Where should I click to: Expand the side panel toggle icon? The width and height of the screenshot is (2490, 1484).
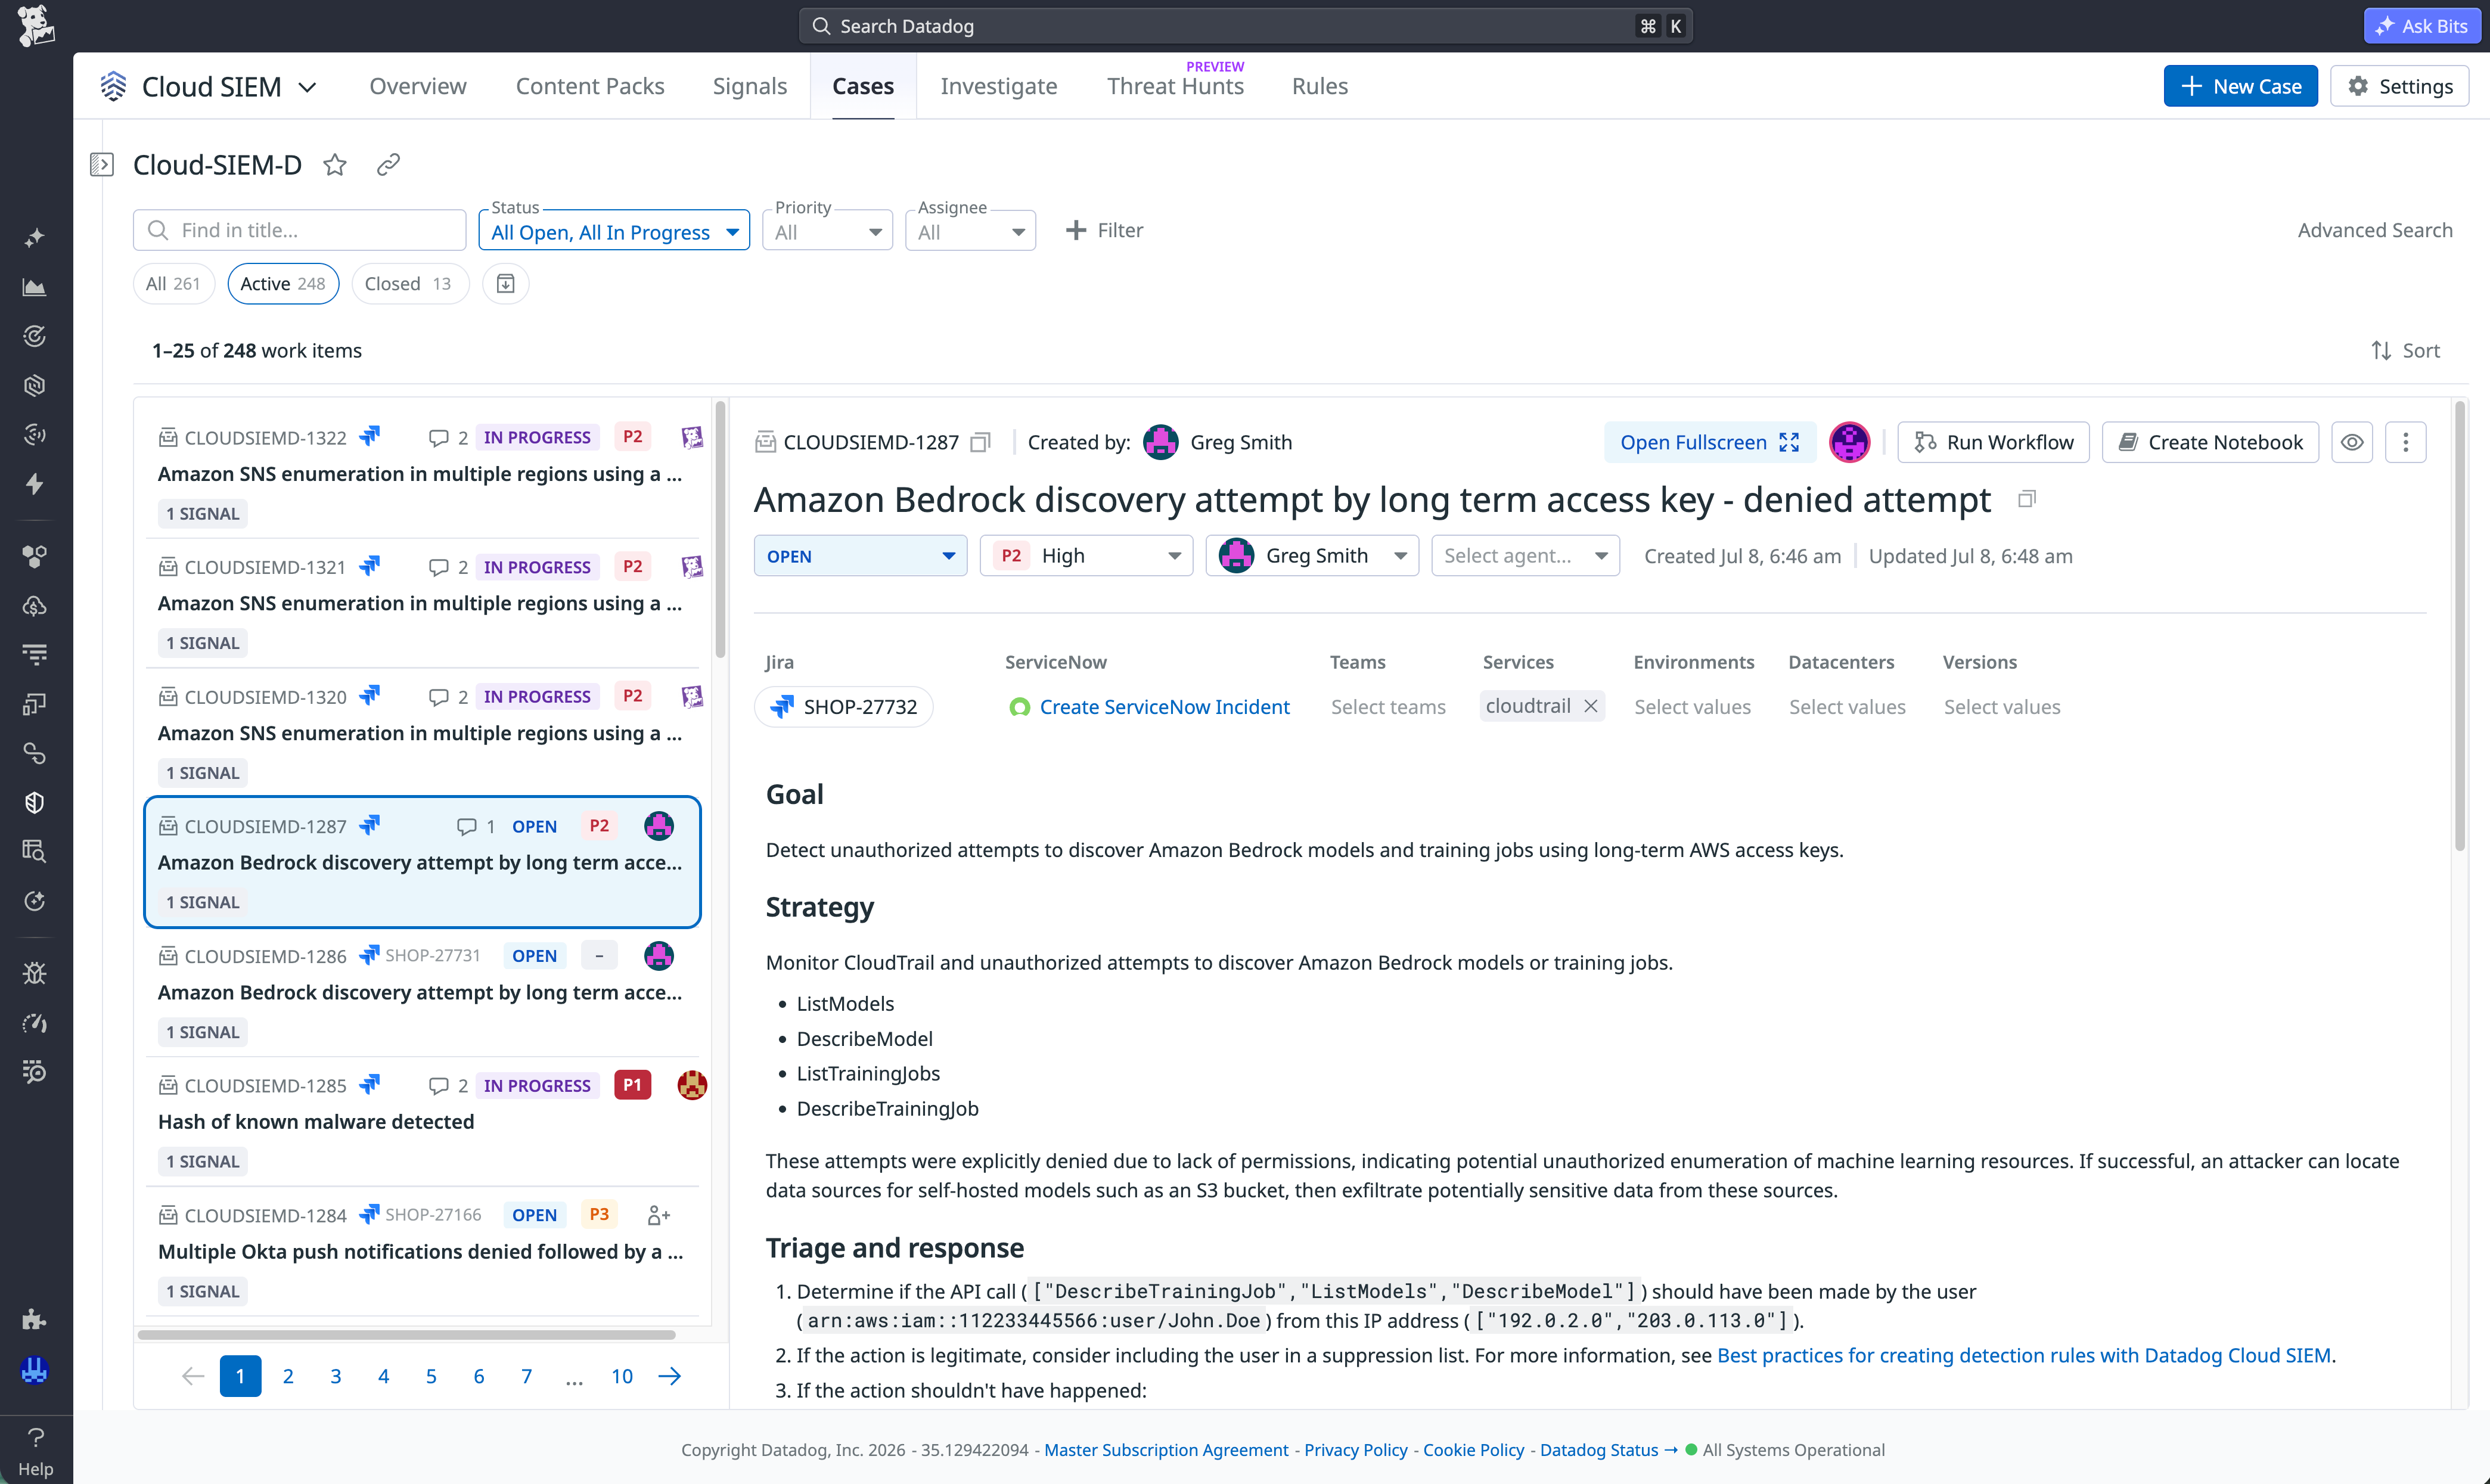(102, 164)
